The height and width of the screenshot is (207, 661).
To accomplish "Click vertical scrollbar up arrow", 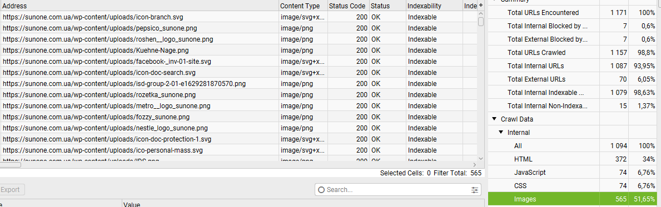I will 480,14.
